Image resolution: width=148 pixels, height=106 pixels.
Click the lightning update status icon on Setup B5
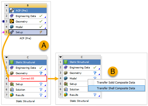[x=41, y=32]
